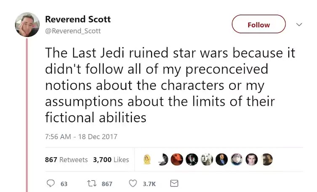The width and height of the screenshot is (317, 192).
Task: Click the yellow egg-shaped liker avatar
Action: (147, 160)
